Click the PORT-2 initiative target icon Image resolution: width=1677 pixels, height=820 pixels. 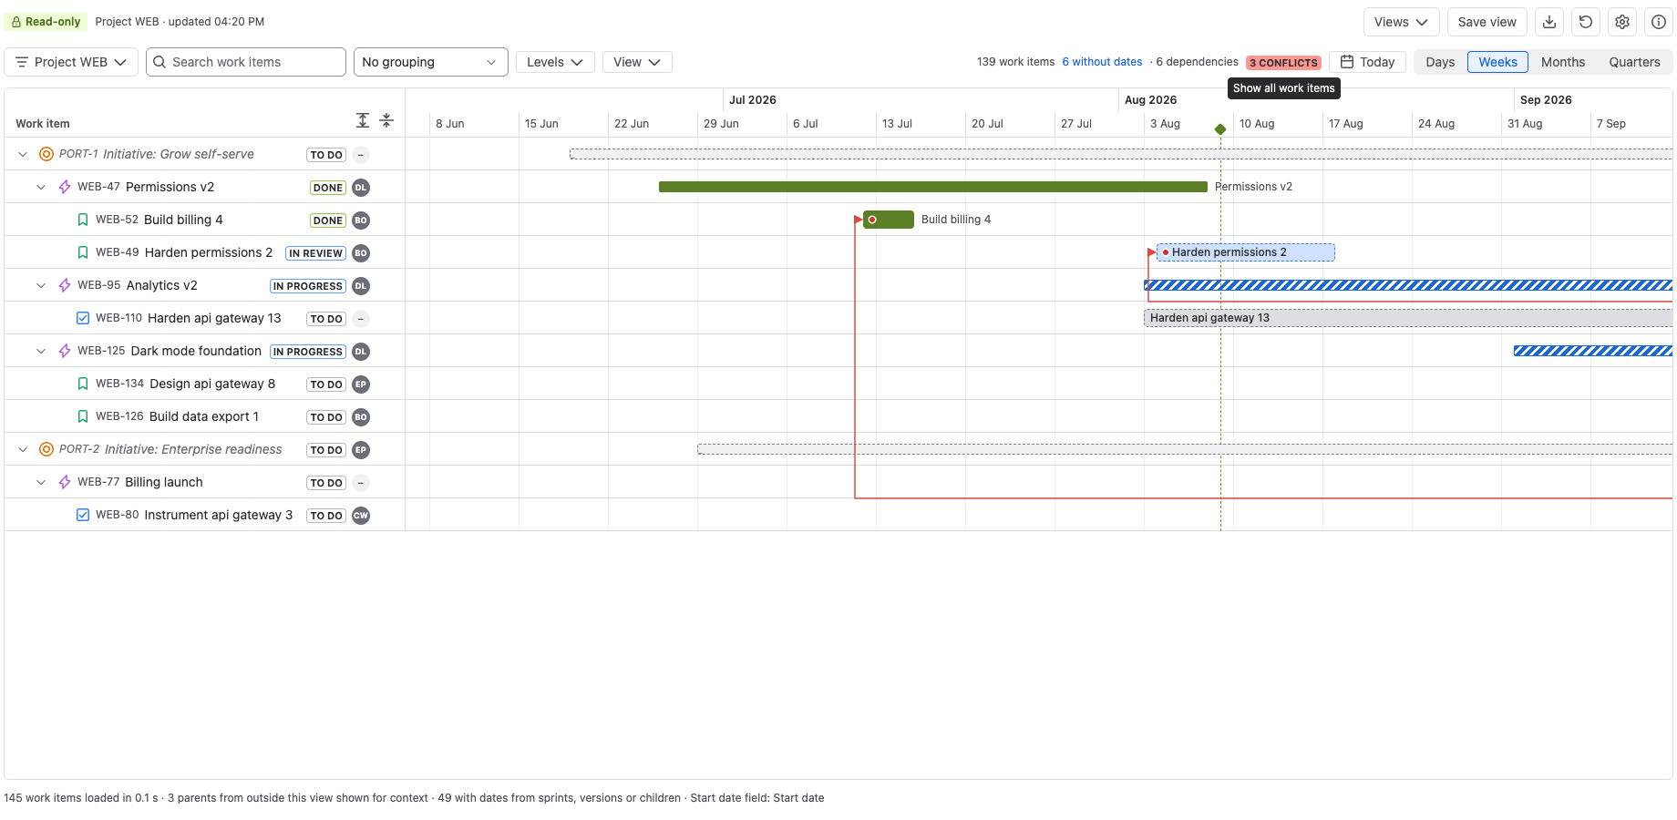coord(46,449)
